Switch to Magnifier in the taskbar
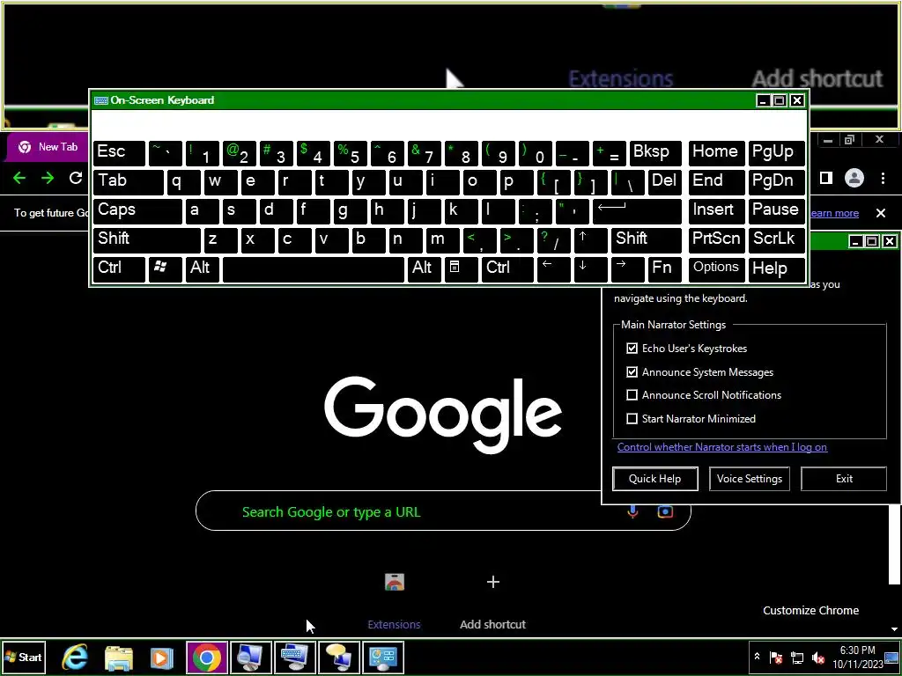This screenshot has height=676, width=902. tap(251, 658)
